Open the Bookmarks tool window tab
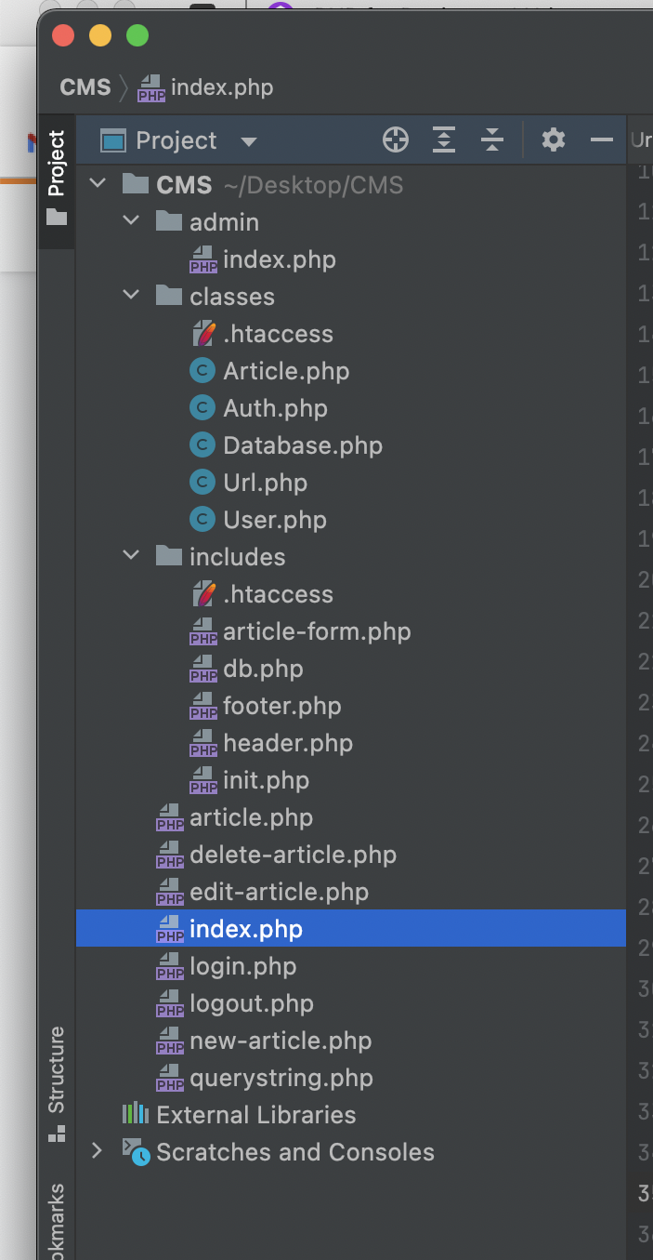The image size is (653, 1260). (x=57, y=1220)
